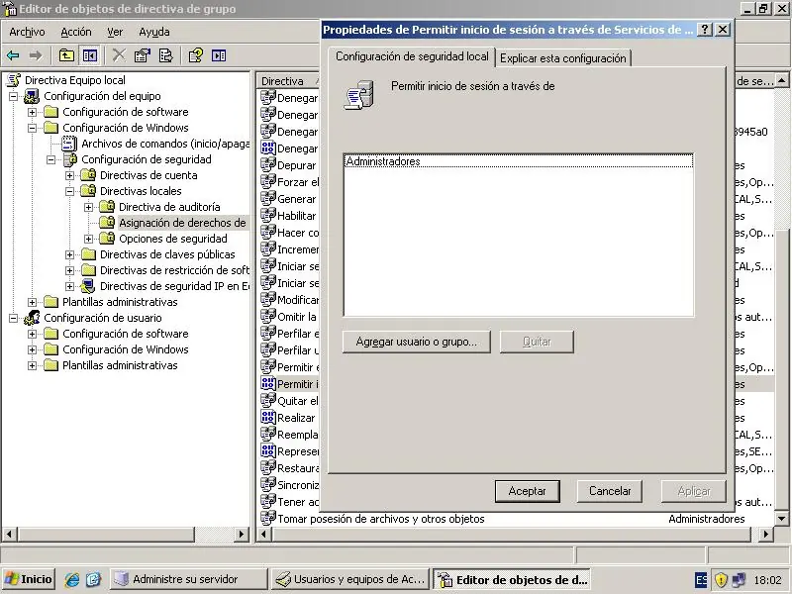Click the Directiva column header
Viewport: 792px width, 594px height.
tap(287, 81)
